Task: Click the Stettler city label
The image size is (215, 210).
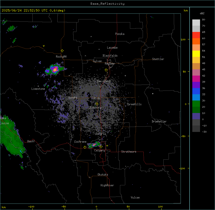Action: point(158,59)
